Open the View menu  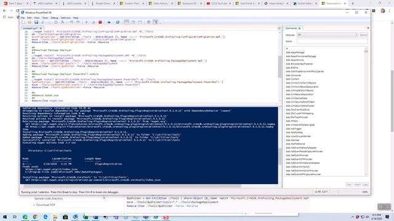pyautogui.click(x=37, y=18)
